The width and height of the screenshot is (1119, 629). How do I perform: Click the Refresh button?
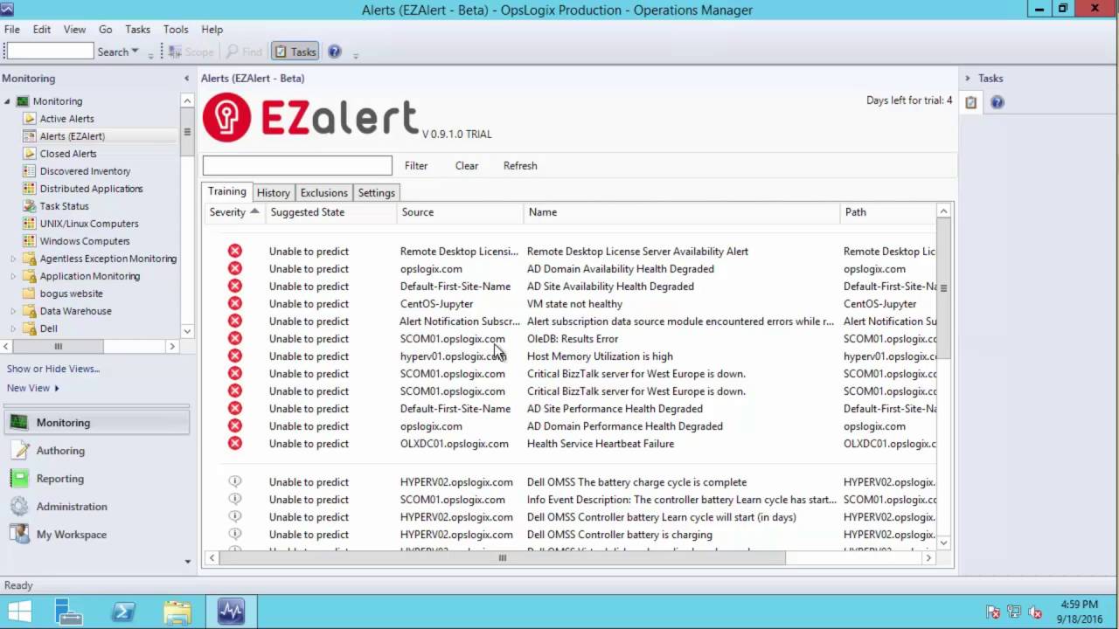(x=520, y=165)
